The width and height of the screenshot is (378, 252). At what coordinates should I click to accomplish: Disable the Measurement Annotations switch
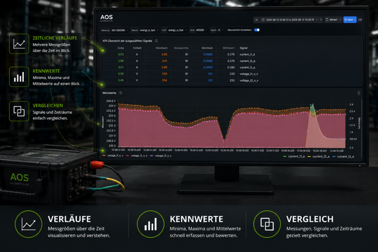(x=257, y=30)
